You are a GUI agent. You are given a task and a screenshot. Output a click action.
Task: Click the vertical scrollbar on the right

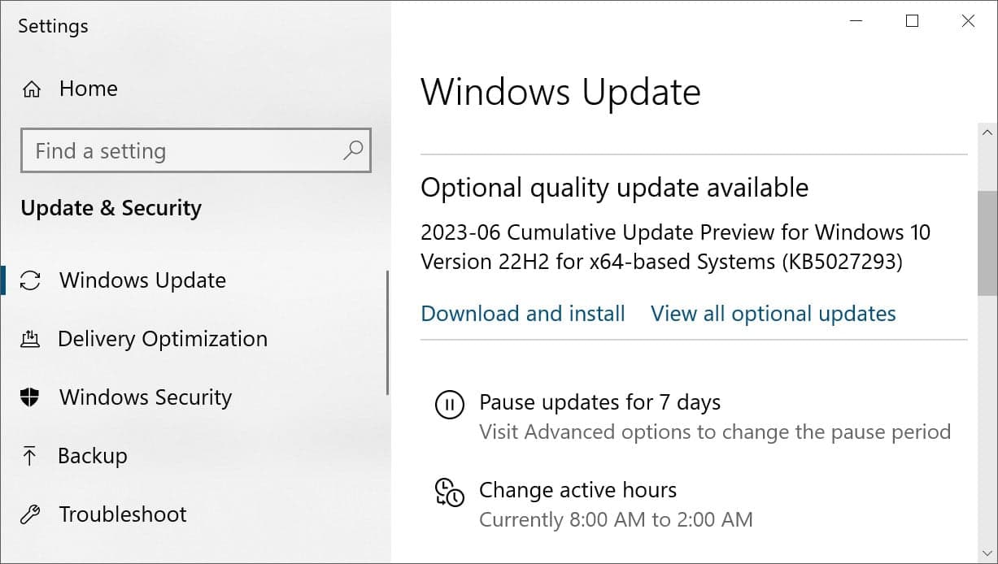coord(987,244)
